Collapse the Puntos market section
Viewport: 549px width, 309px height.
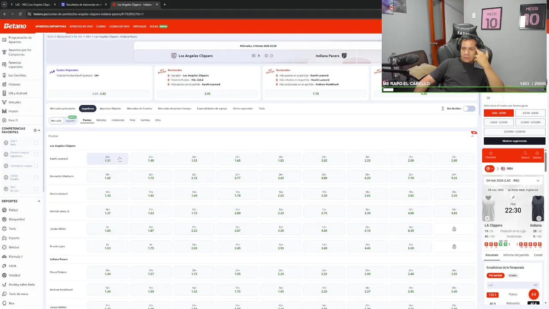473,136
